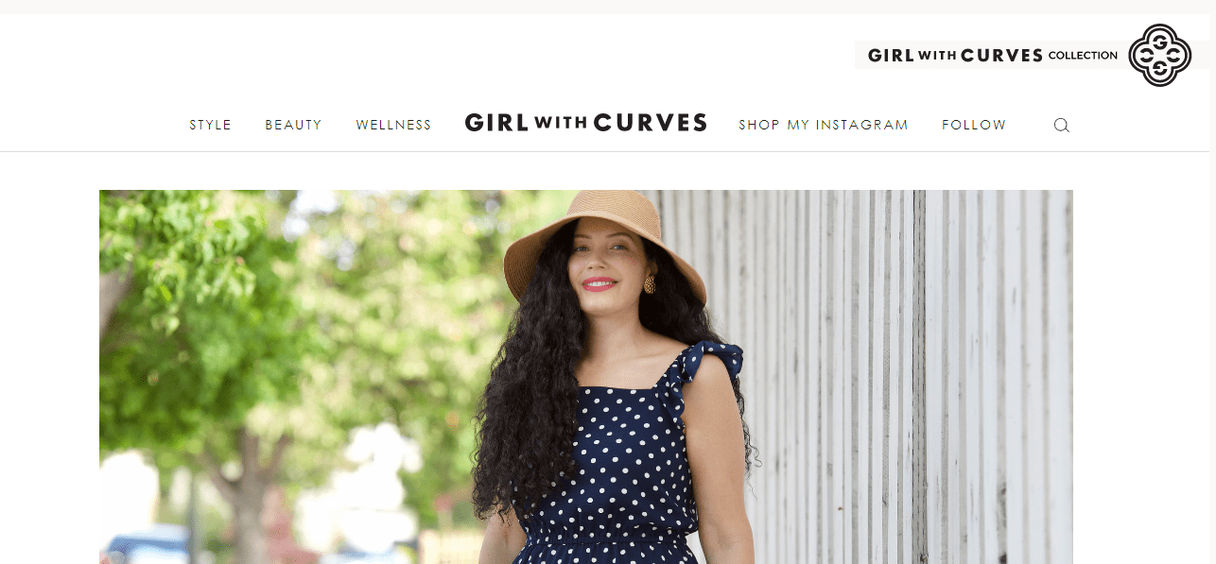Click the woman's gold earring
This screenshot has width=1216, height=564.
tap(650, 283)
